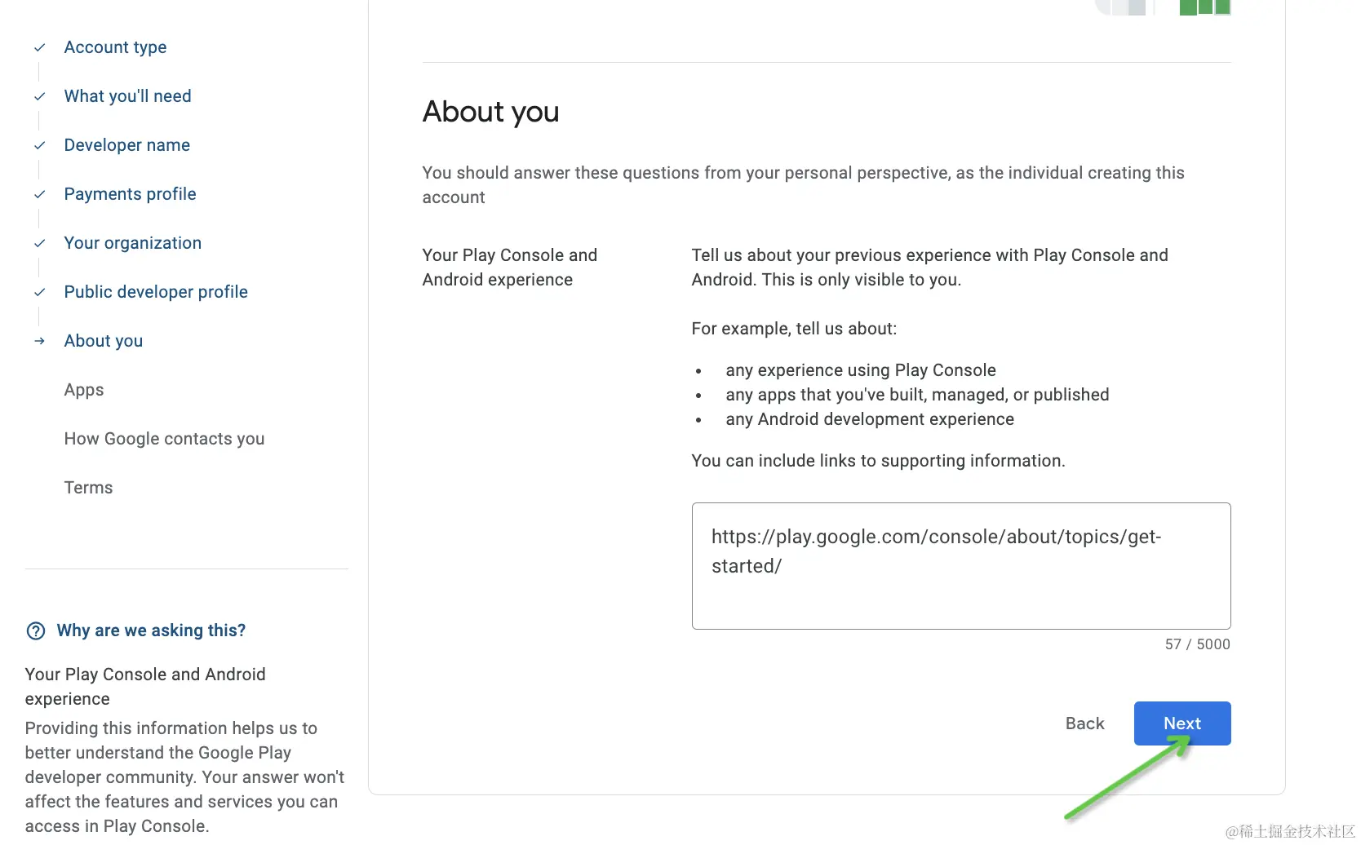Click the question mark help icon
This screenshot has height=845, width=1361.
[36, 630]
